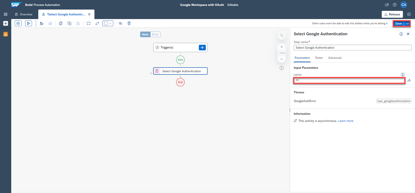Screen dimensions: 415x193
Task: Click the cut/move-step toolbar icon
Action: click(69, 23)
